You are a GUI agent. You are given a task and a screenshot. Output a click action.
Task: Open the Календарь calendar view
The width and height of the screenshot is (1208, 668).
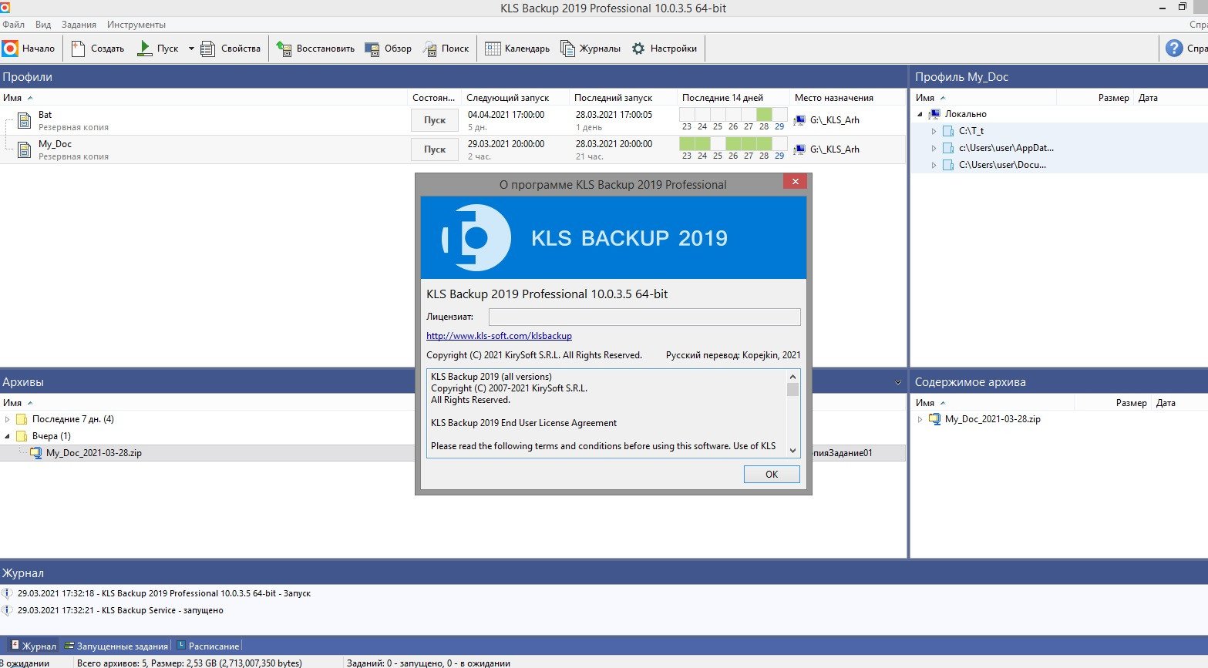[x=493, y=49]
